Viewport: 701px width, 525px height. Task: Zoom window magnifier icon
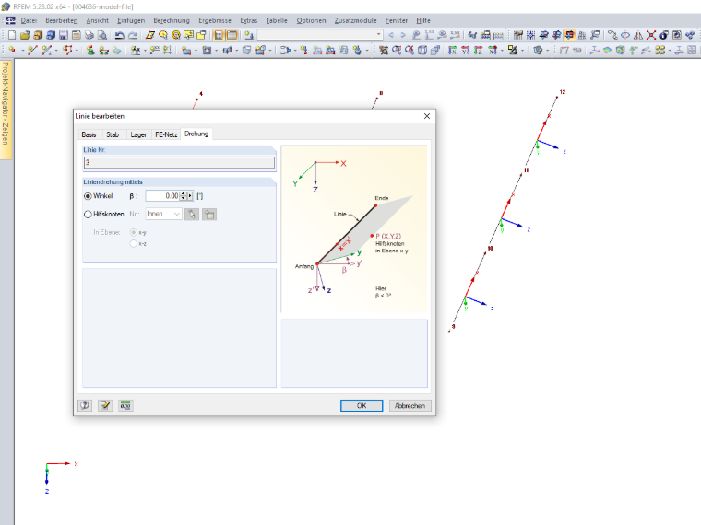397,50
